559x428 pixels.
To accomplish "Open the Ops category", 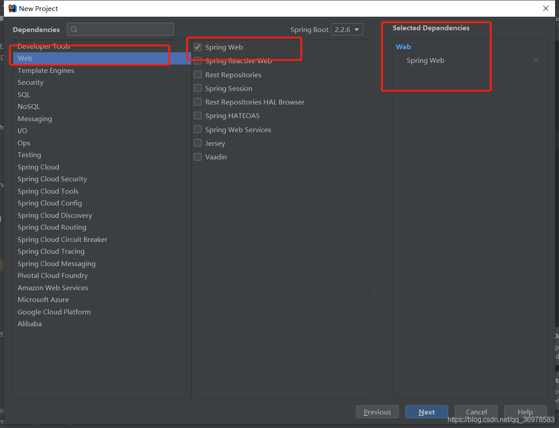I will (102, 143).
